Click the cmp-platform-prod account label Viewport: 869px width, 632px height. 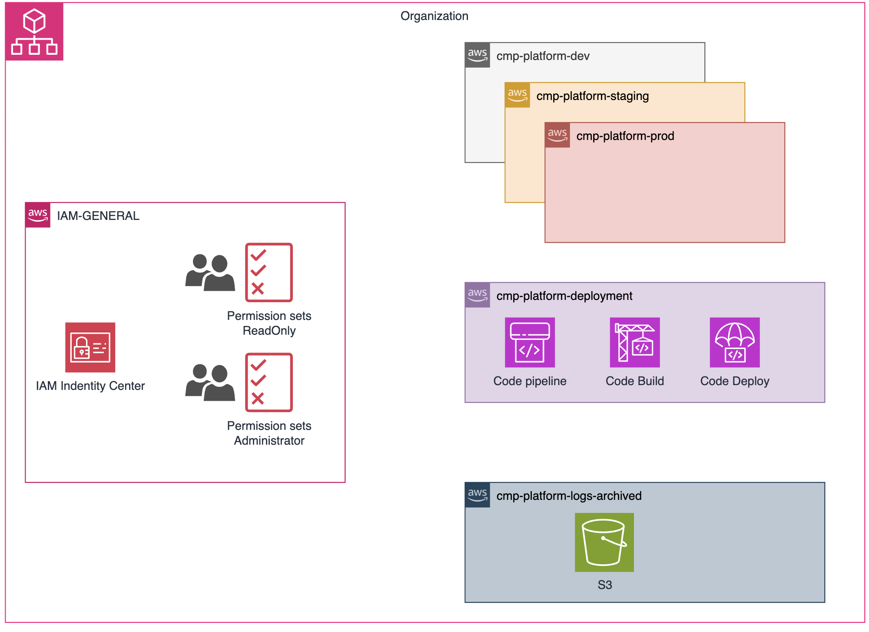coord(625,136)
